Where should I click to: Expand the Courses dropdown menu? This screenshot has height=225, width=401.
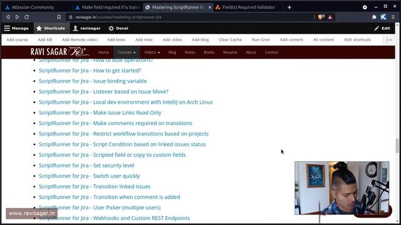pyautogui.click(x=127, y=52)
